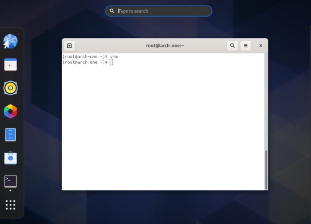Launch the Calendar app in the dock

coord(11,64)
